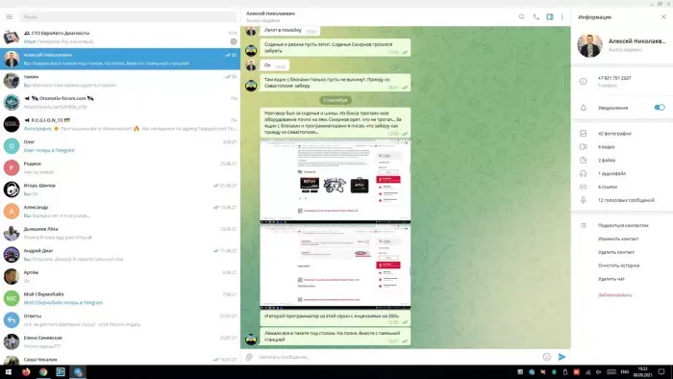Image resolution: width=673 pixels, height=379 pixels.
Task: Open Chrome from the taskbar
Action: click(43, 371)
